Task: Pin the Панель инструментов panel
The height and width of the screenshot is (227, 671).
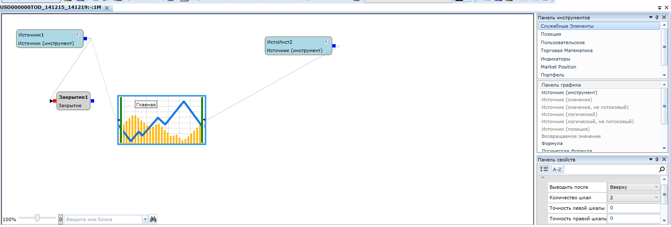Action: point(657,17)
